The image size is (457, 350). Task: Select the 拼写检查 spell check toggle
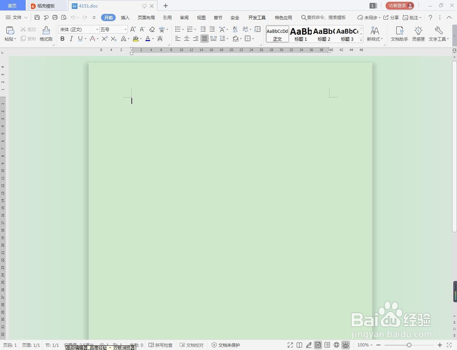tap(161, 345)
